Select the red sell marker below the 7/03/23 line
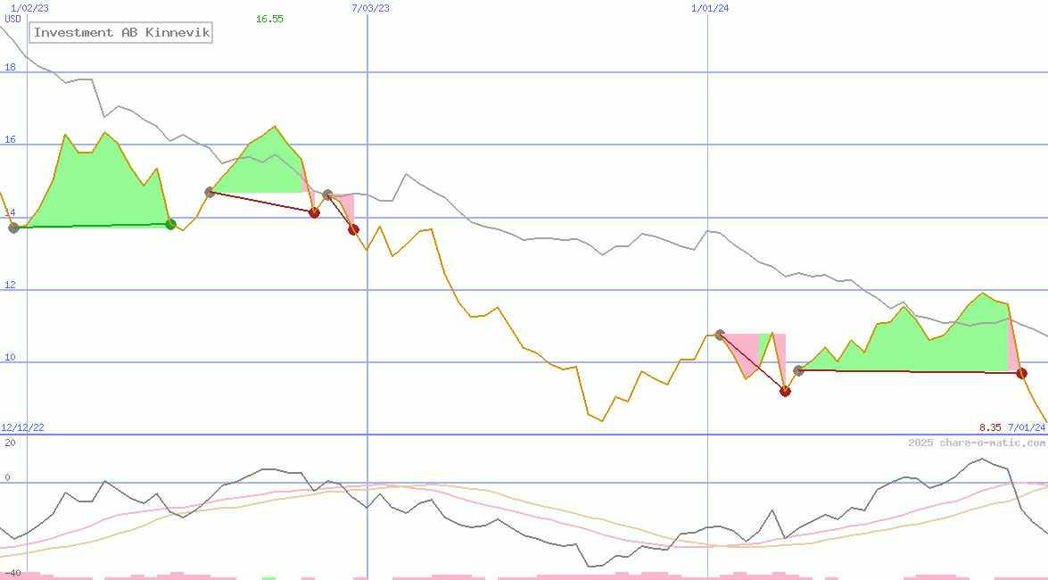The height and width of the screenshot is (580, 1048). pyautogui.click(x=353, y=229)
